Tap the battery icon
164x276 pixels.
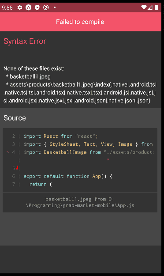click(157, 8)
